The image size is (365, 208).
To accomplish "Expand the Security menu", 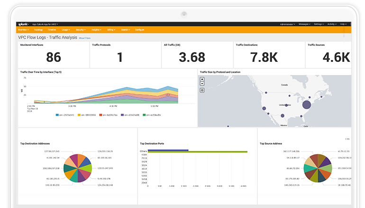I will tap(81, 30).
